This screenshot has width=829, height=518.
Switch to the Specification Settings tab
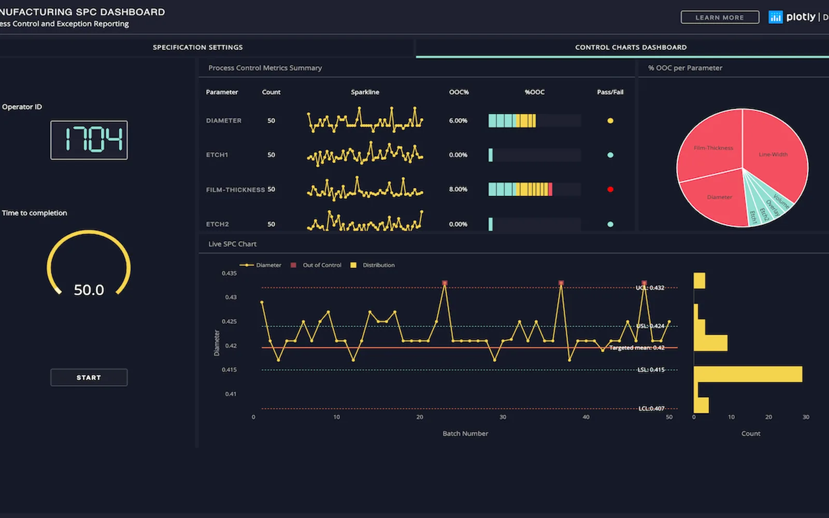click(x=197, y=47)
